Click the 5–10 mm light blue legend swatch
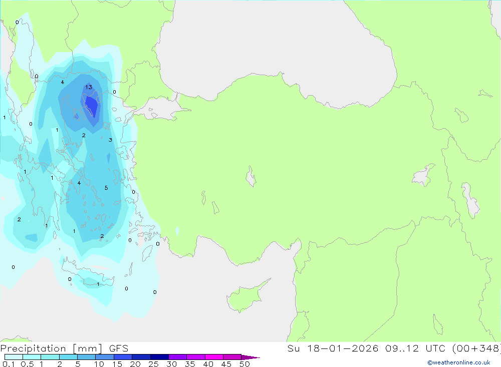Viewport: 501px width, 367px height. 87,357
